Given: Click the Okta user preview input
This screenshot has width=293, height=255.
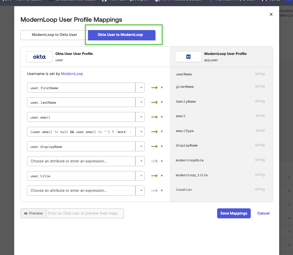Looking at the screenshot, I should (x=85, y=213).
